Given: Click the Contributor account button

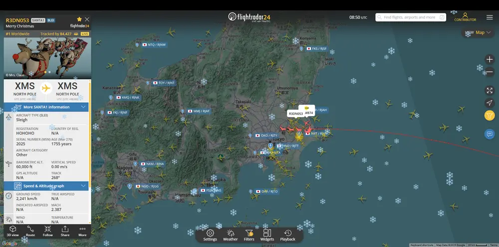Looking at the screenshot, I should coord(465,17).
